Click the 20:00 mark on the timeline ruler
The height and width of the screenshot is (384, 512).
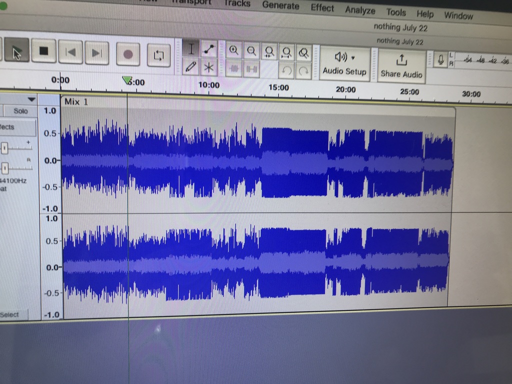346,89
